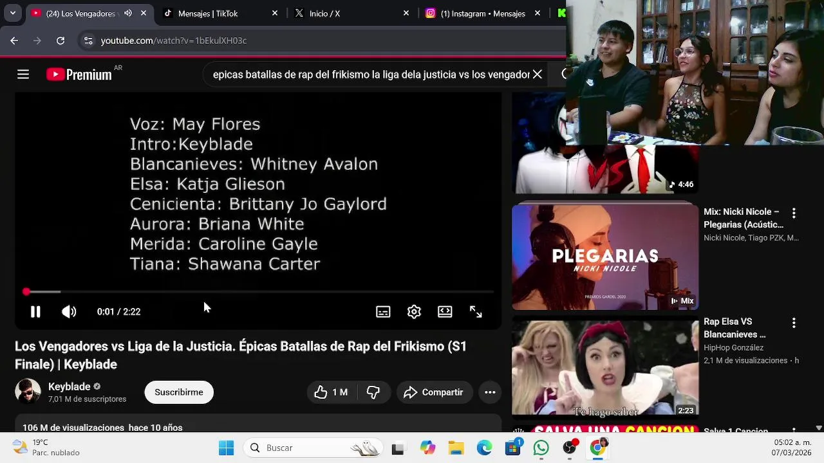Image resolution: width=824 pixels, height=463 pixels.
Task: Open the Keyblade channel name link
Action: tap(69, 386)
